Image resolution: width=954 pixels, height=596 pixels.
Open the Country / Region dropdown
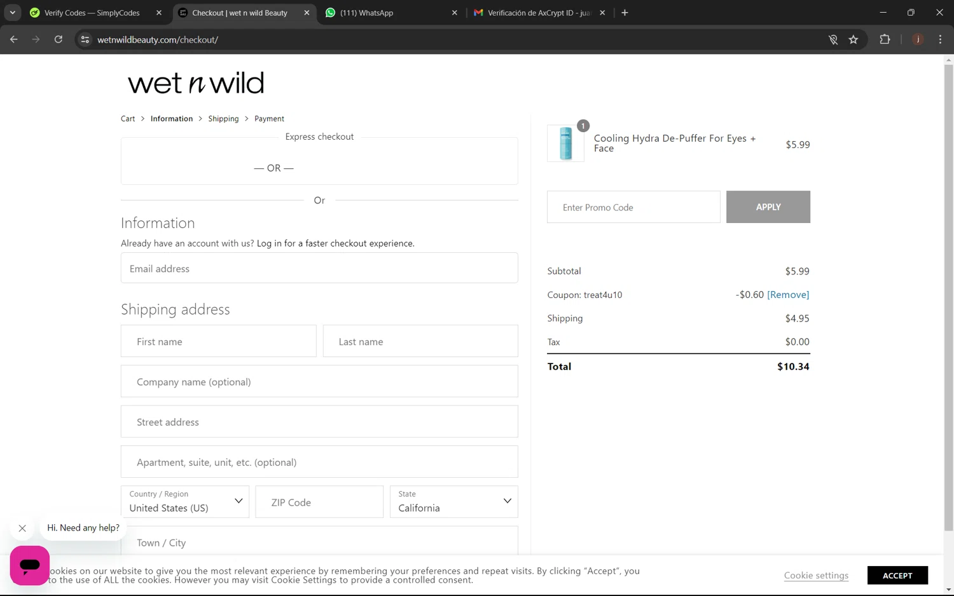click(185, 502)
